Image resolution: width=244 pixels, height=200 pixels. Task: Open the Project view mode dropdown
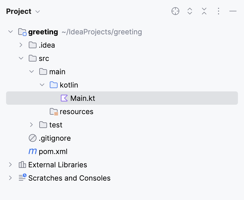click(x=38, y=11)
